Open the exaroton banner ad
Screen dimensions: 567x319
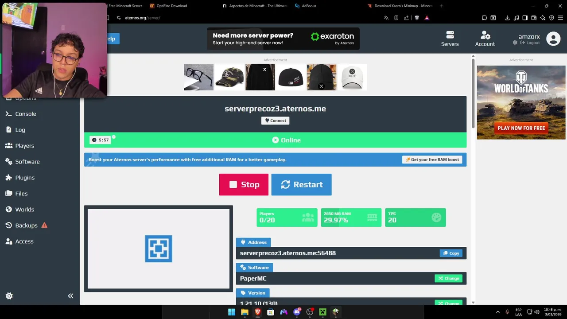point(283,39)
